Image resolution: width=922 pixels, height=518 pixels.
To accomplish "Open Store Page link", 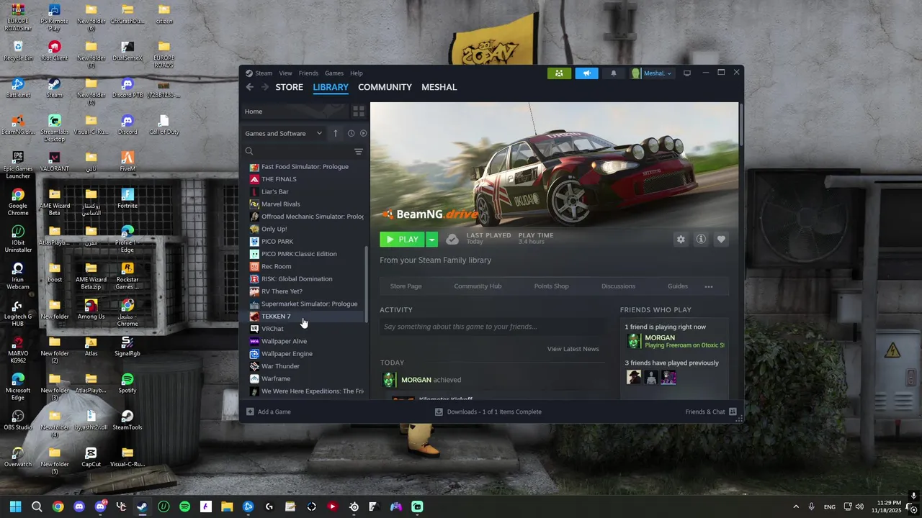I will coord(406,286).
